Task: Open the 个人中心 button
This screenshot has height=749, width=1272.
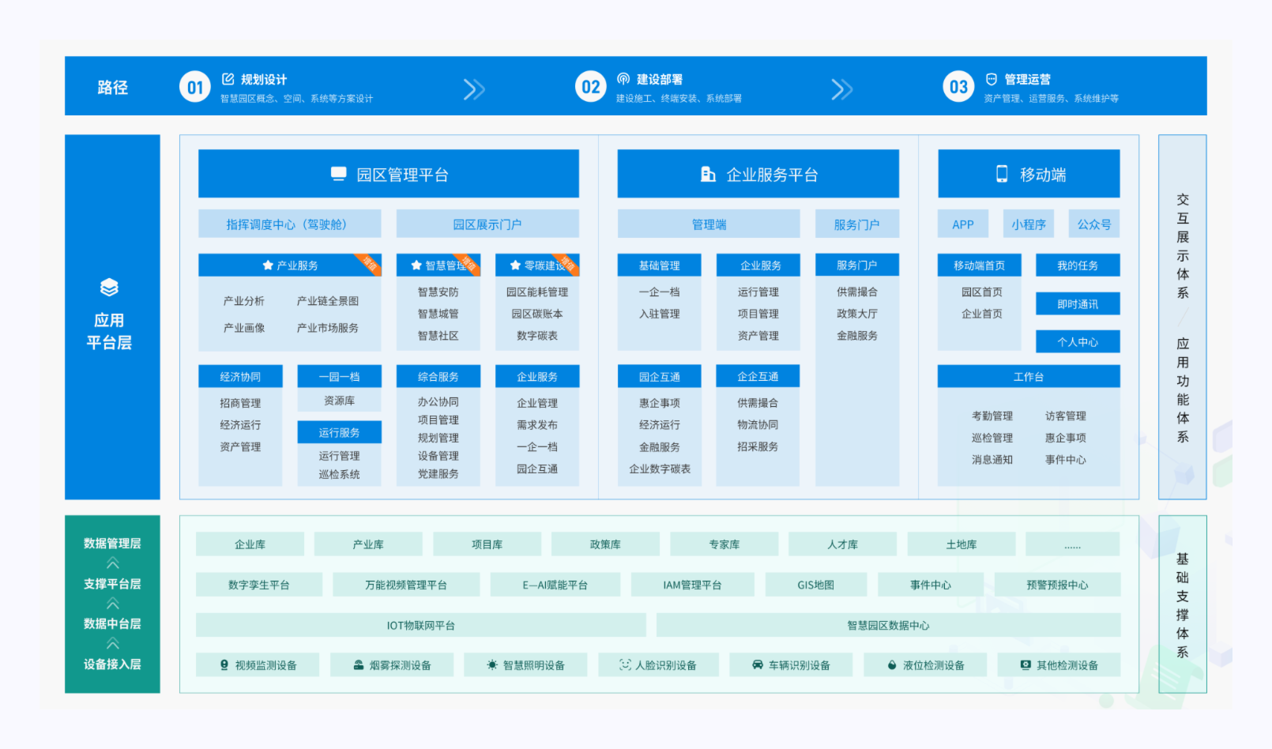Action: [x=1078, y=342]
